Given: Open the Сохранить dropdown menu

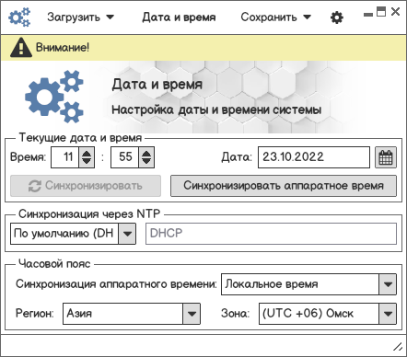Looking at the screenshot, I should coord(275,17).
